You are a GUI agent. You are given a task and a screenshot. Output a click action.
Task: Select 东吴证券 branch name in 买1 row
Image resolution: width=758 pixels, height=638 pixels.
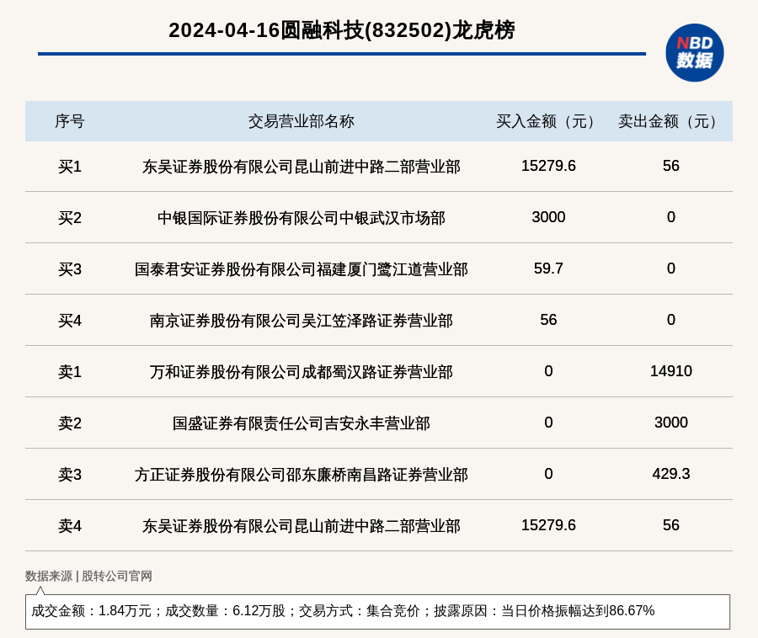(x=302, y=167)
